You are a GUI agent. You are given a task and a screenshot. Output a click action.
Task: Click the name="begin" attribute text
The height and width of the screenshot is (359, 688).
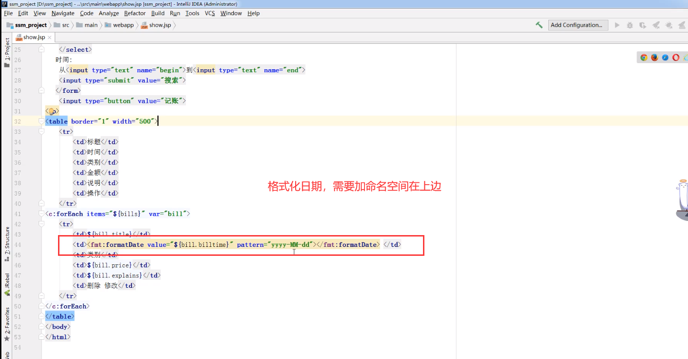[x=159, y=70]
